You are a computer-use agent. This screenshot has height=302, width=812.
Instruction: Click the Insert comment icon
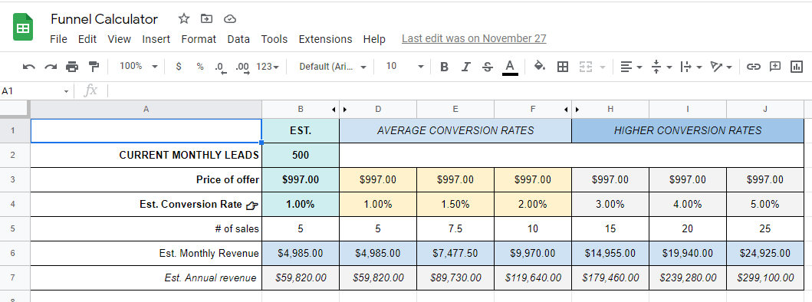click(x=774, y=67)
